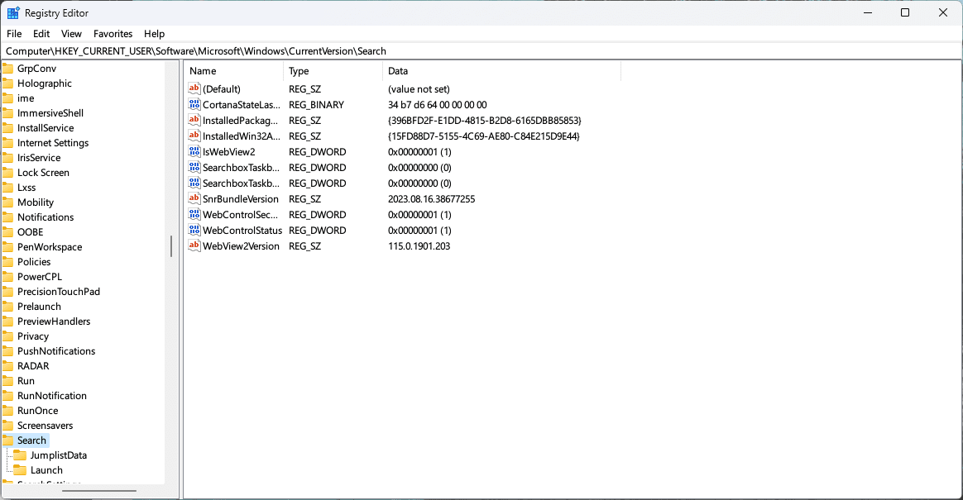Select the Prelaunch key

pos(40,307)
